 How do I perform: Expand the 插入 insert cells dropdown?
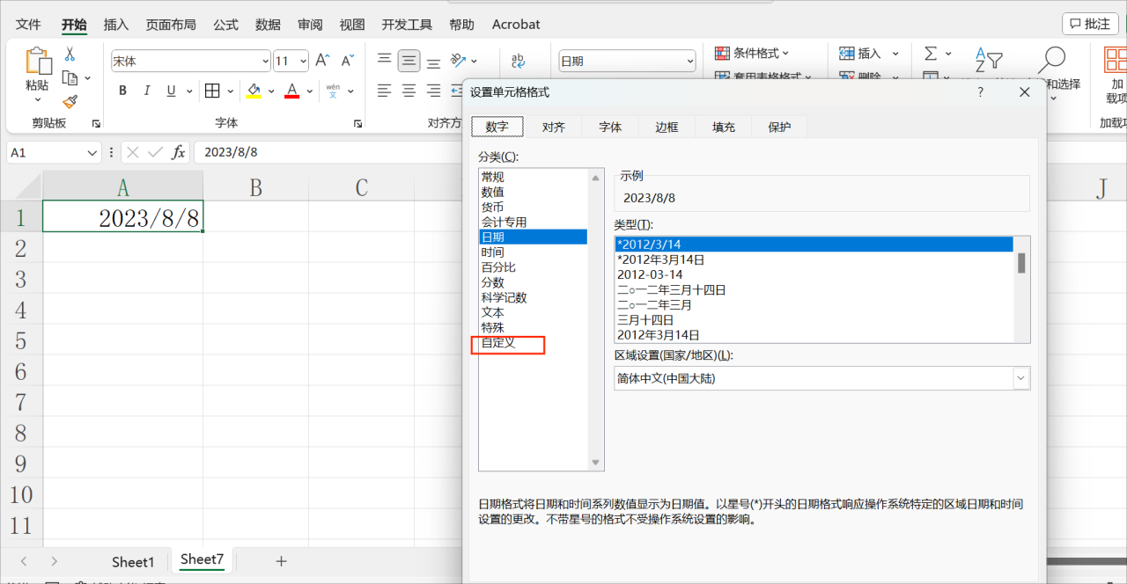click(895, 54)
